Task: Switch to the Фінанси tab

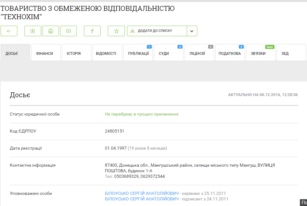Action: point(45,53)
